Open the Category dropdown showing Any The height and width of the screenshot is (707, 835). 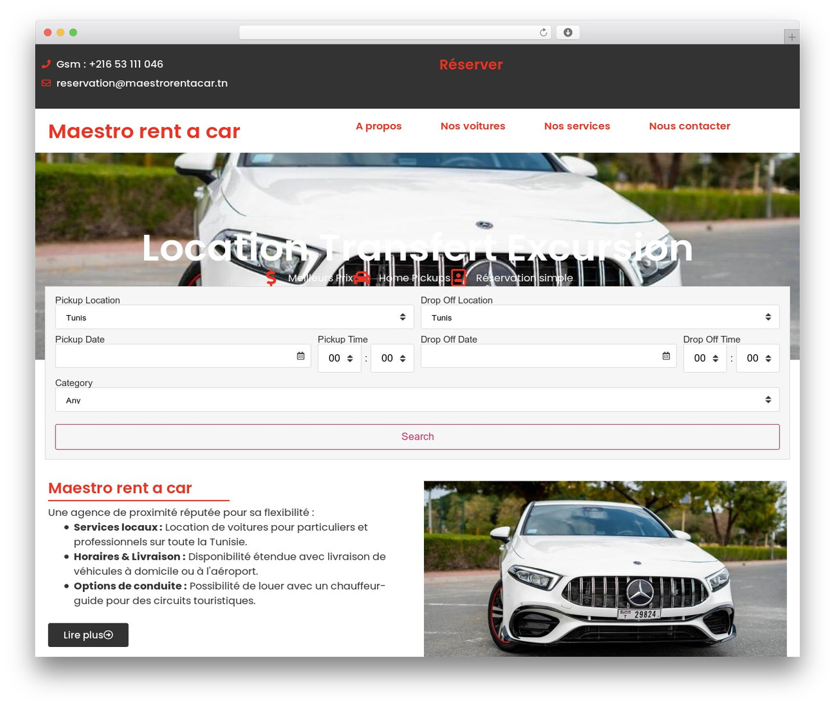tap(417, 400)
